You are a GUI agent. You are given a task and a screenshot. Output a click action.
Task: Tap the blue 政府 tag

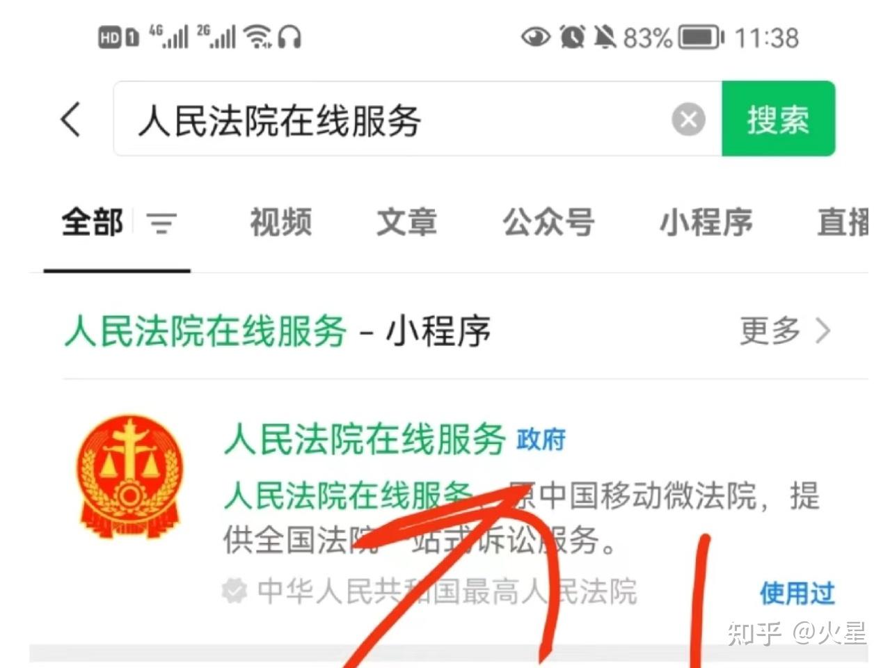tap(541, 440)
